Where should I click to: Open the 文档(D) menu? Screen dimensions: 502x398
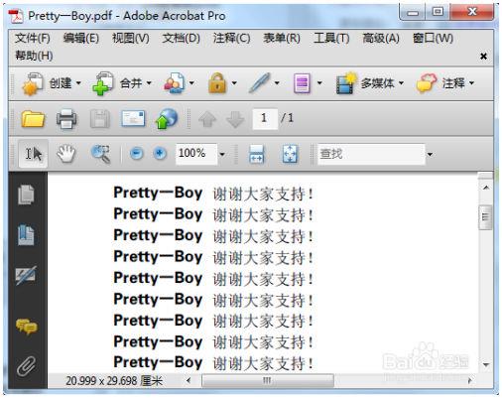[181, 39]
